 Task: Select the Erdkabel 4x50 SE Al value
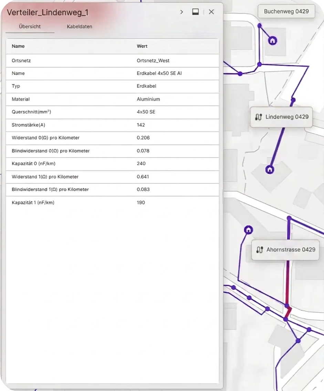pyautogui.click(x=159, y=73)
